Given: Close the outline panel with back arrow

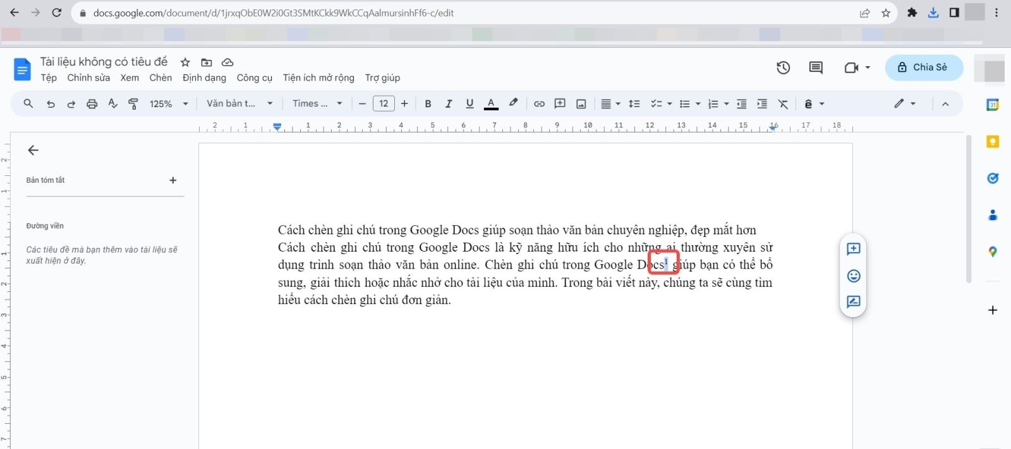Looking at the screenshot, I should pyautogui.click(x=33, y=150).
